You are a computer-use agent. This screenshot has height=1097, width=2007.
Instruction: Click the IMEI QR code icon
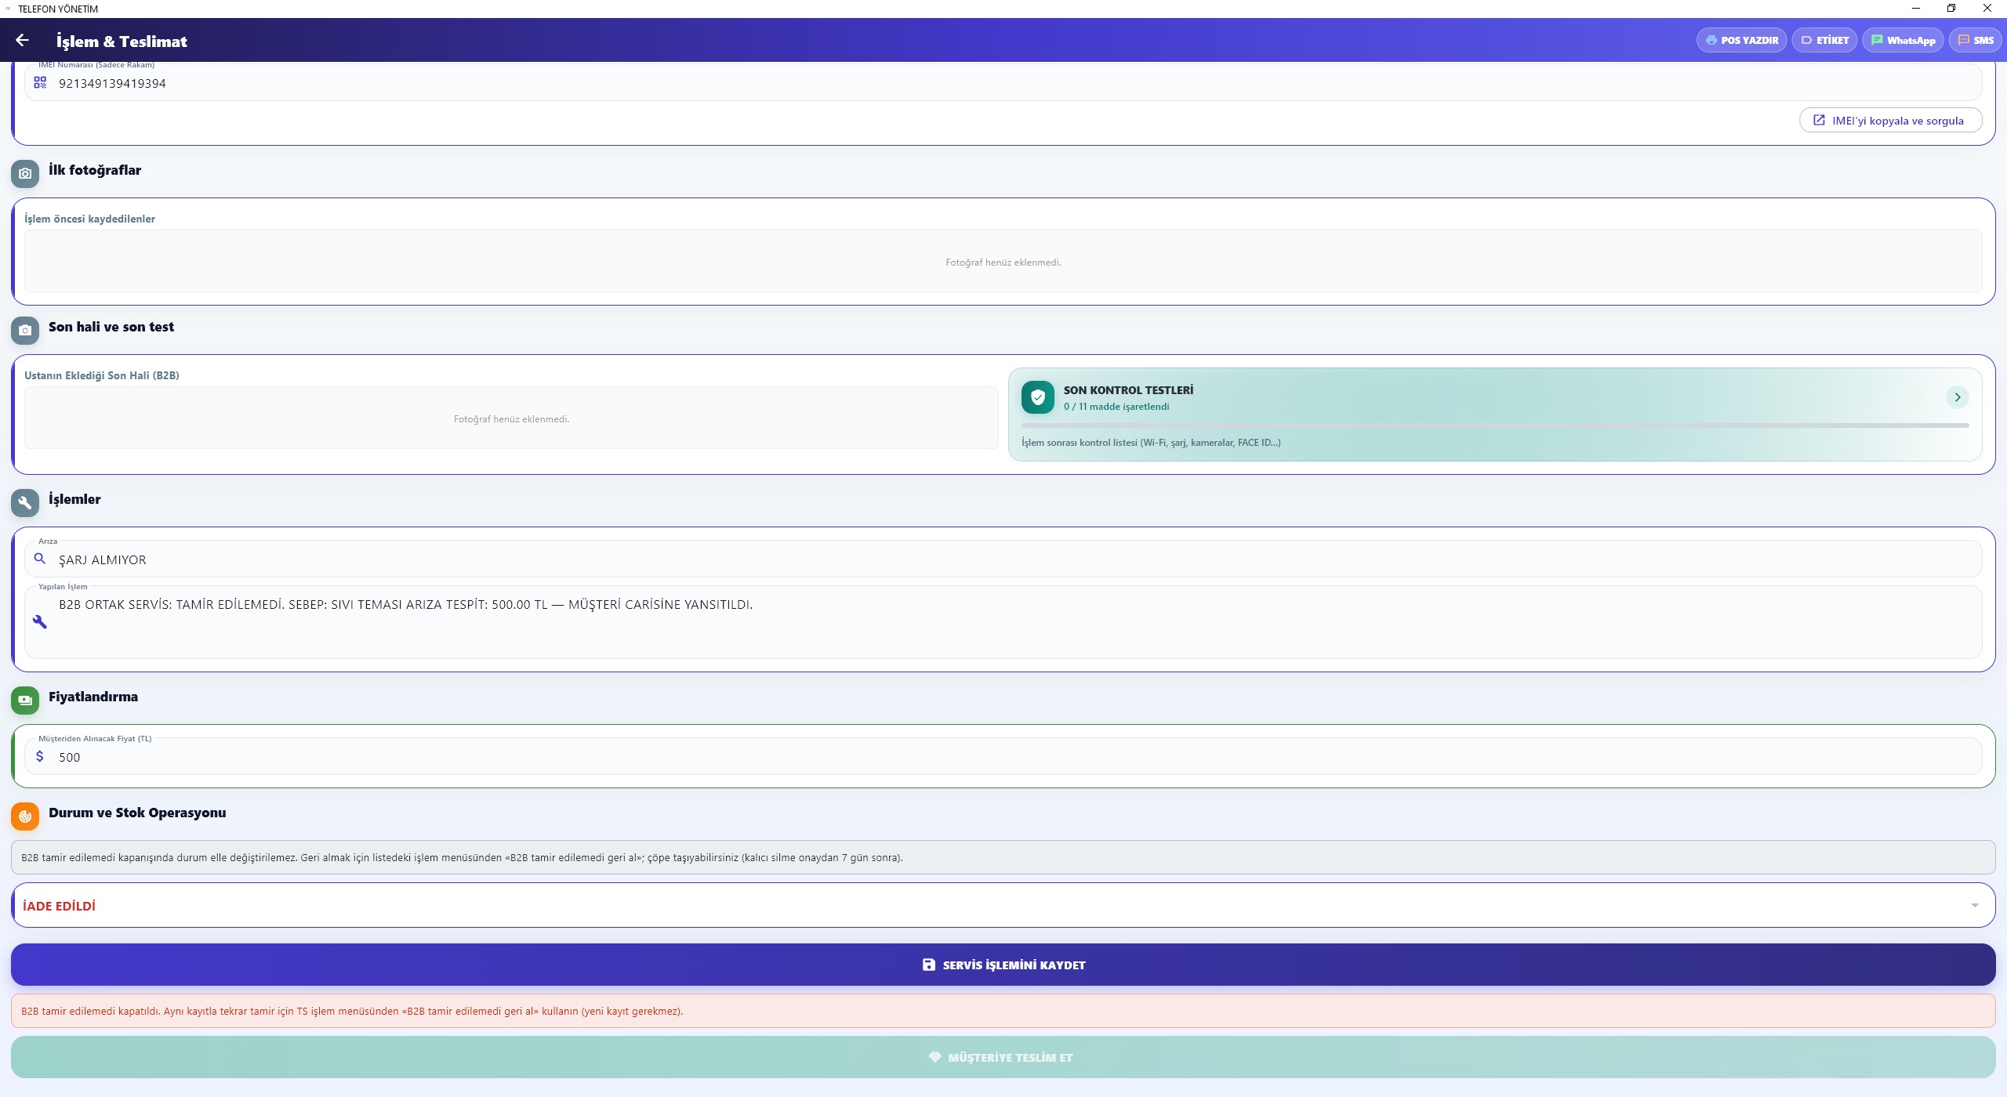click(40, 82)
